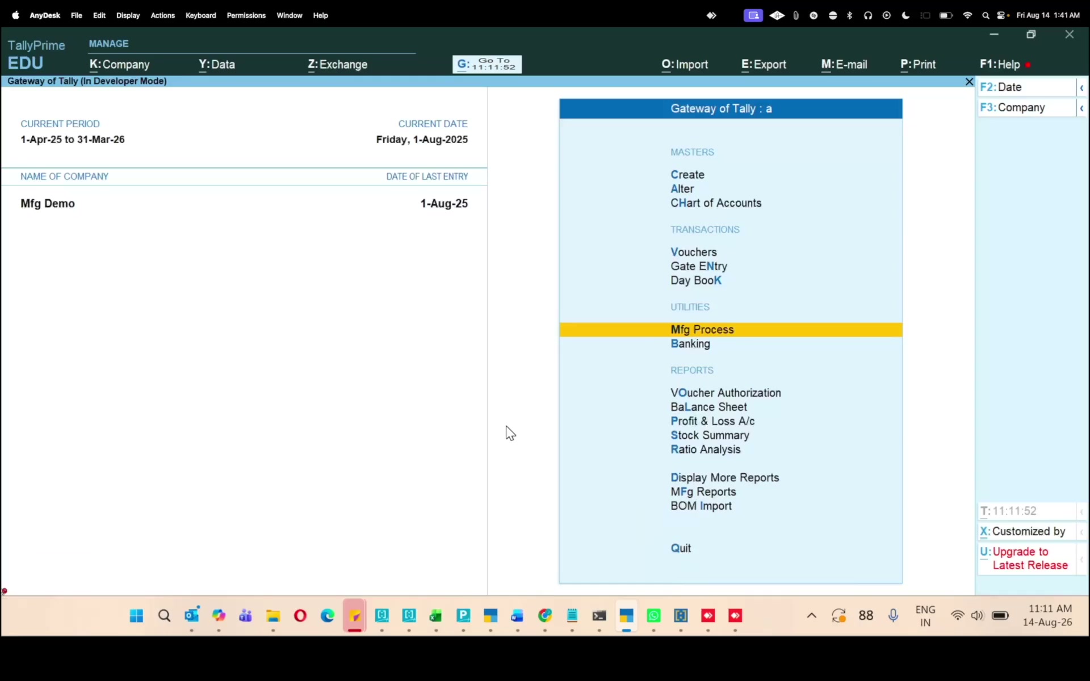Viewport: 1090px width, 681px height.
Task: Open Windows taskbar search
Action: click(164, 616)
